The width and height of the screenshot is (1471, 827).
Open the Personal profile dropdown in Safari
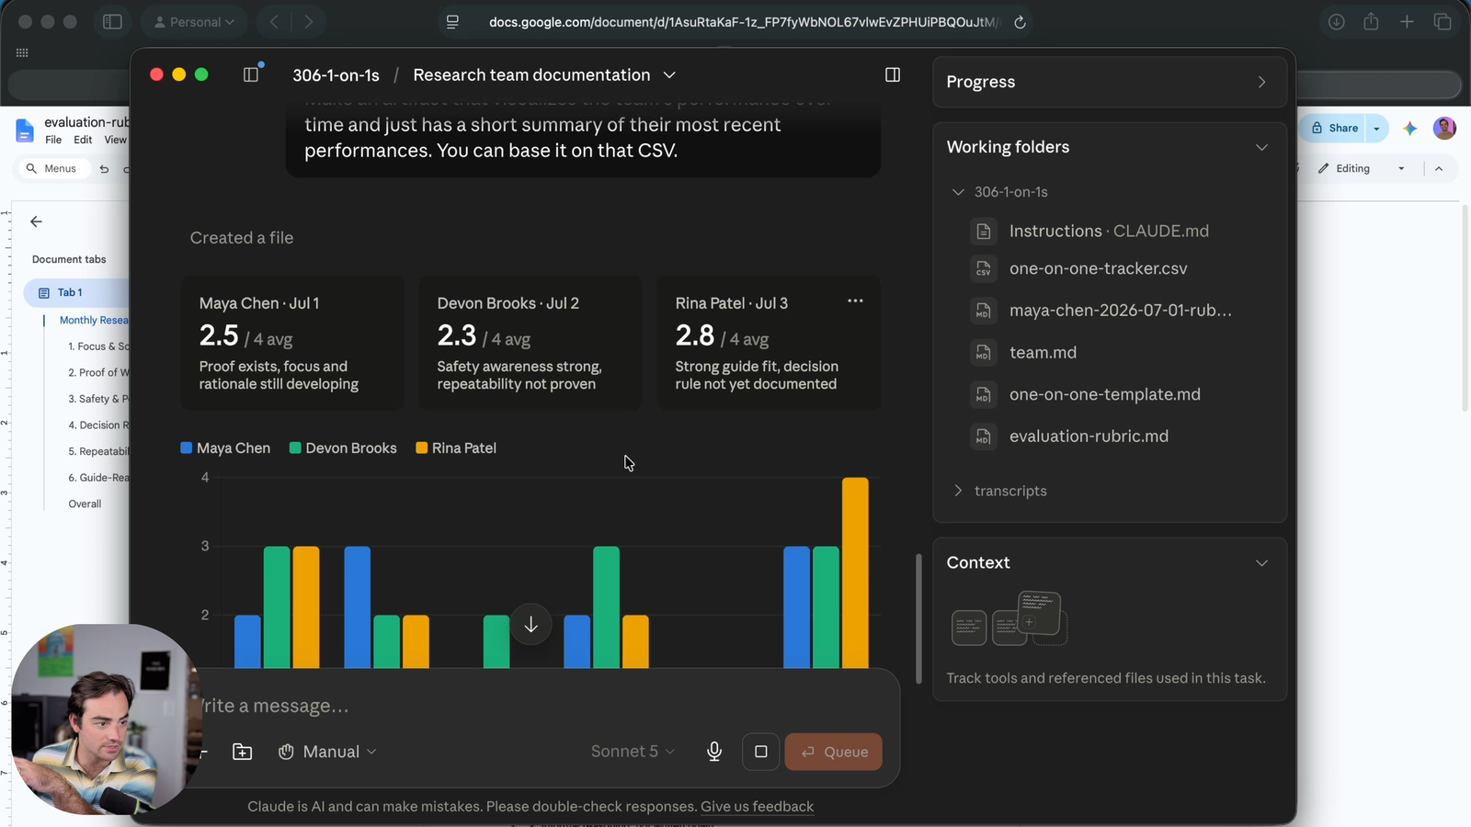(194, 22)
